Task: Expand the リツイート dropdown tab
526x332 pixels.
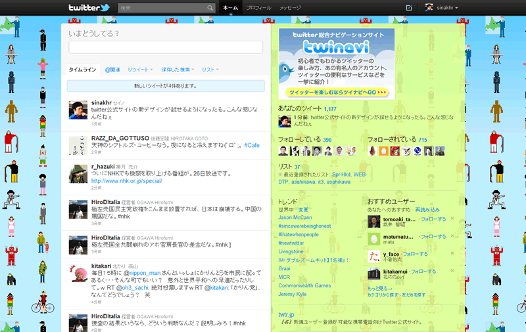Action: coord(140,70)
